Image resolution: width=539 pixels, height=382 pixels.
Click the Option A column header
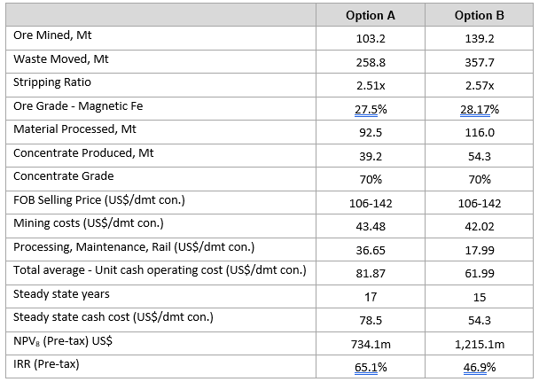[x=372, y=15]
